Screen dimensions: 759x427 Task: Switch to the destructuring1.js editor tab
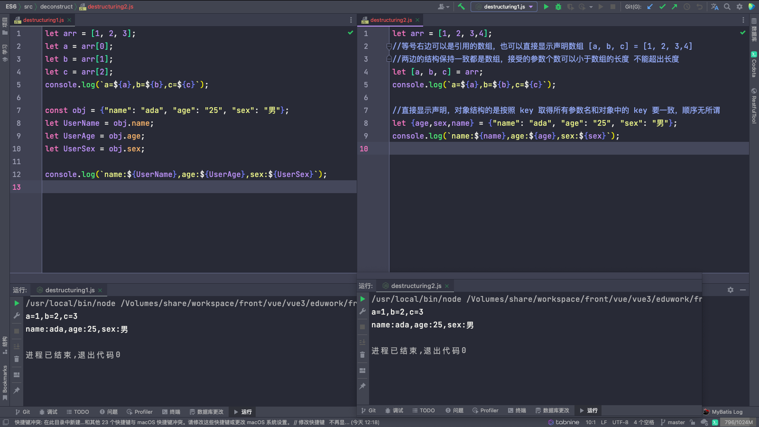[43, 20]
